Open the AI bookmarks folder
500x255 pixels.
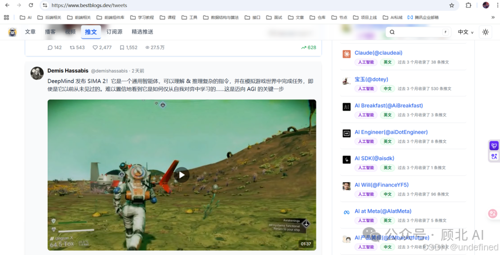(x=26, y=18)
